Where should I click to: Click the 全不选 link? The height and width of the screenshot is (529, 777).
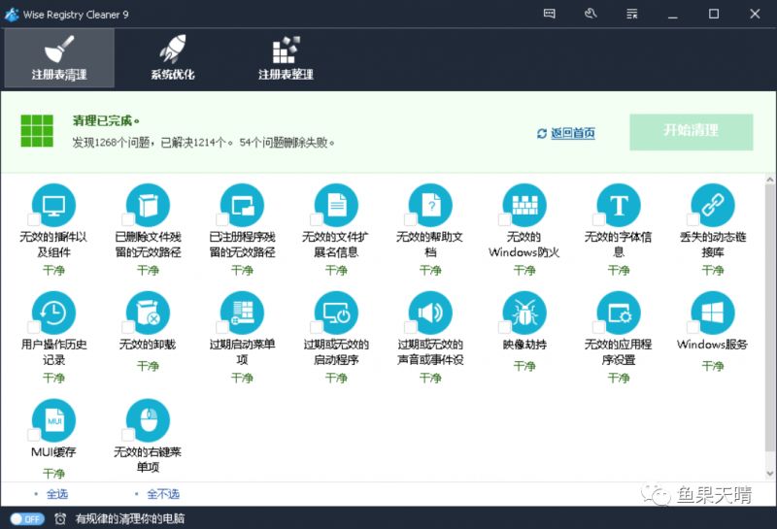coord(163,494)
